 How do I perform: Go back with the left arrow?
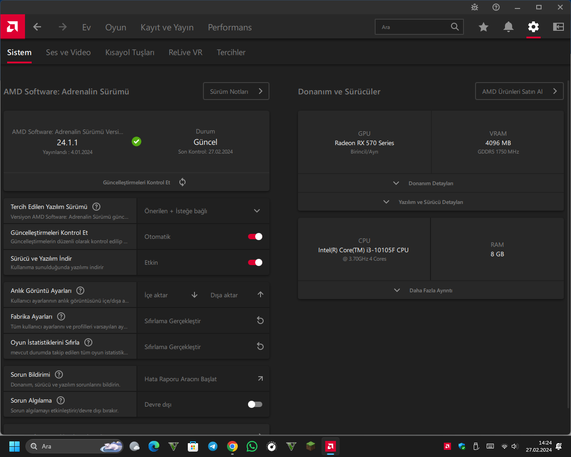[x=37, y=27]
